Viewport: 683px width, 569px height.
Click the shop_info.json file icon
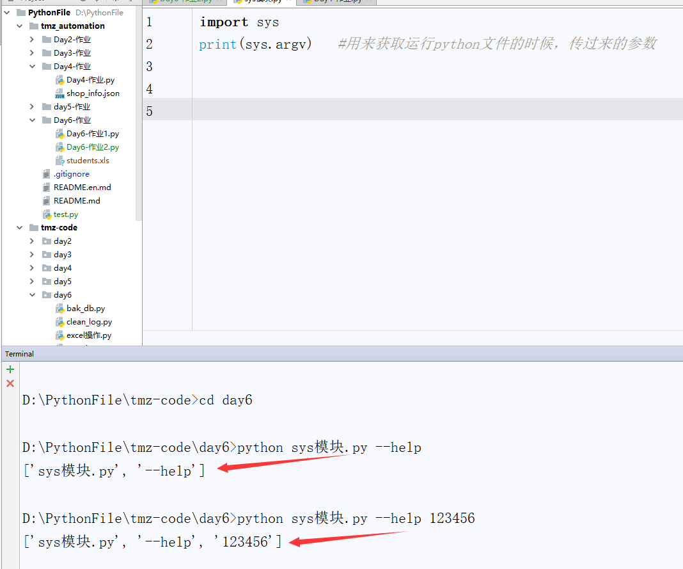click(x=59, y=93)
